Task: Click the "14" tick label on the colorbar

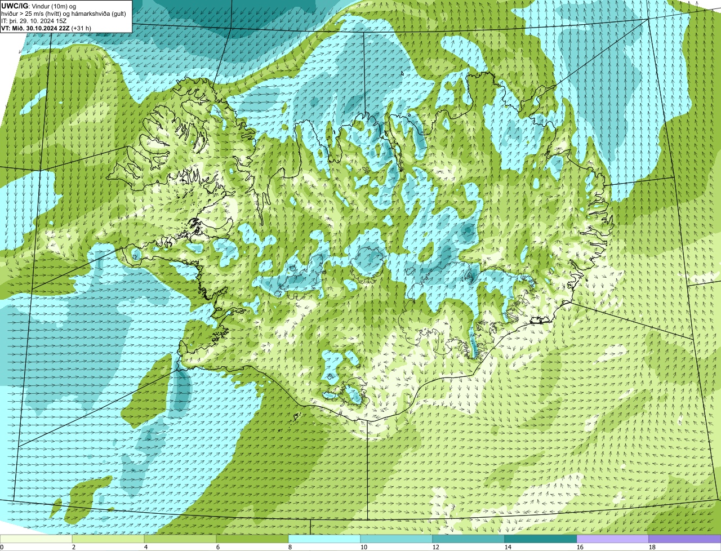Action: pyautogui.click(x=508, y=547)
